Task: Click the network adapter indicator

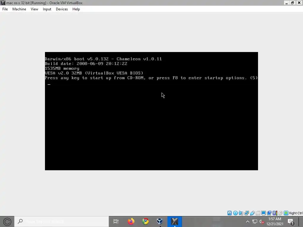Action: pyautogui.click(x=246, y=213)
